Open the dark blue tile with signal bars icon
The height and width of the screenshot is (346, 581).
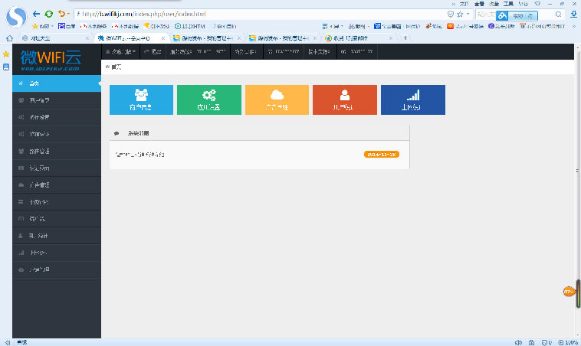[413, 100]
